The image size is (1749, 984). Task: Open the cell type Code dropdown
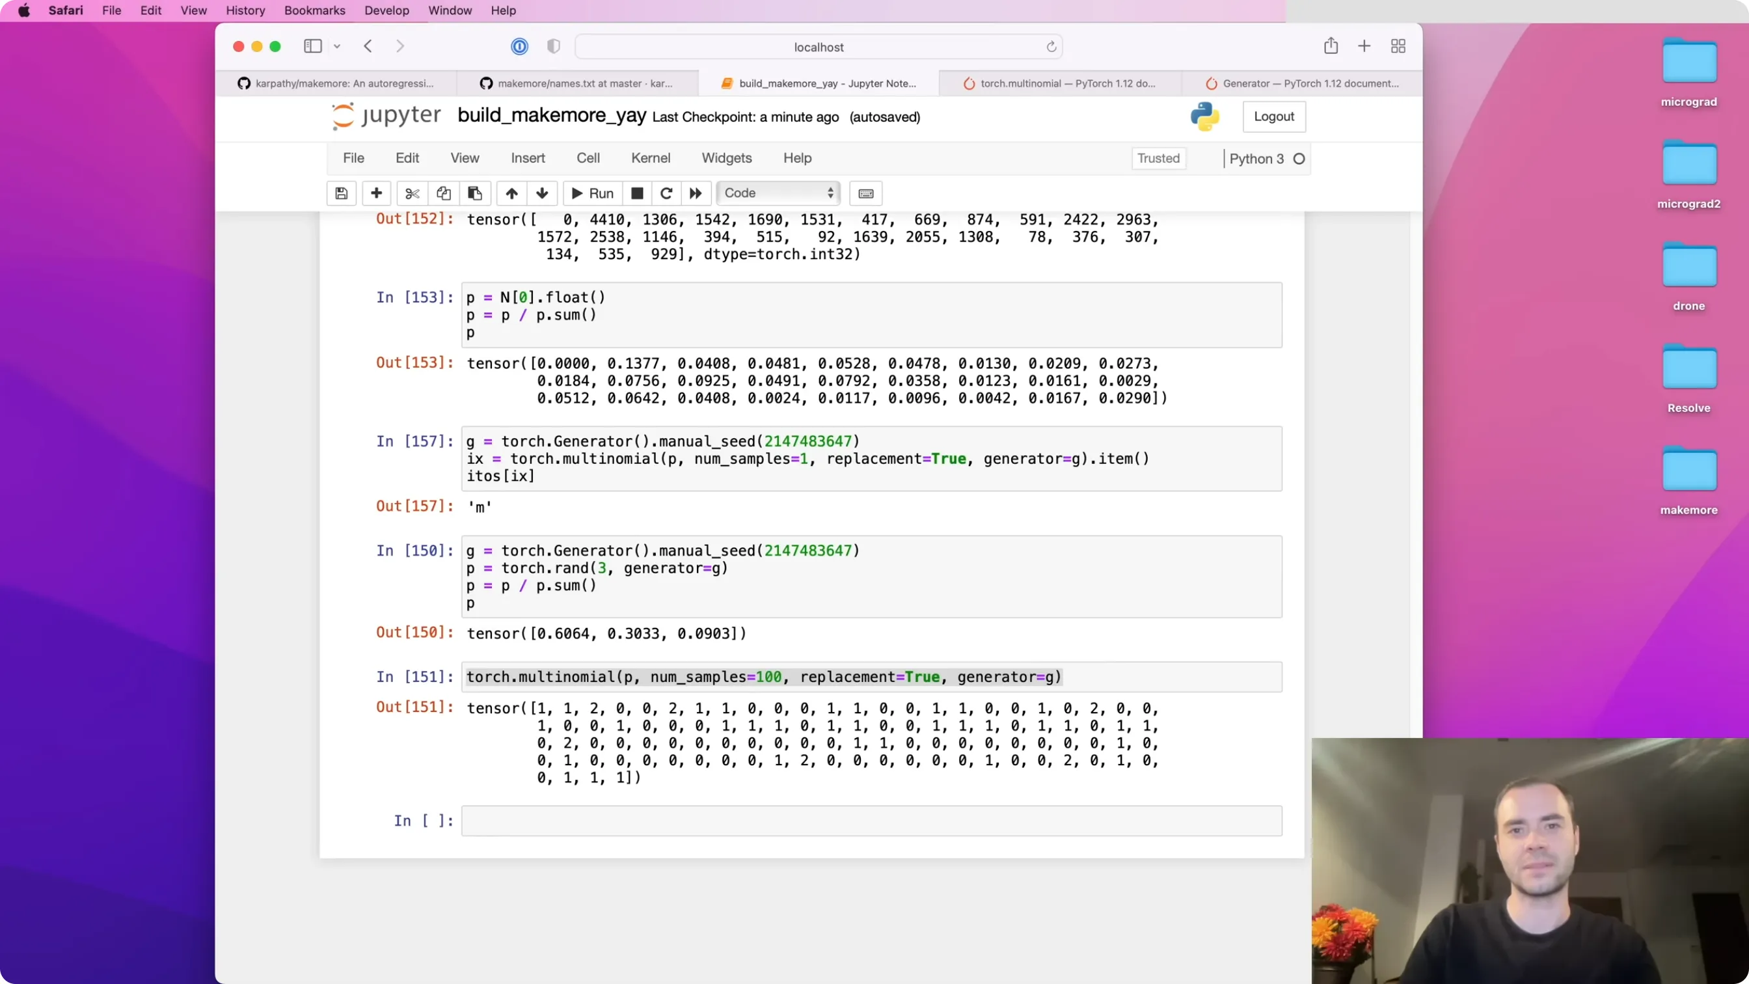point(779,193)
